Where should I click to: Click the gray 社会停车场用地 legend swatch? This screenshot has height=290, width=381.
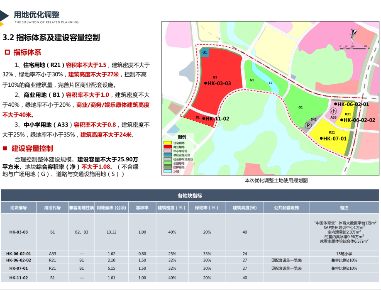[x=168, y=159]
